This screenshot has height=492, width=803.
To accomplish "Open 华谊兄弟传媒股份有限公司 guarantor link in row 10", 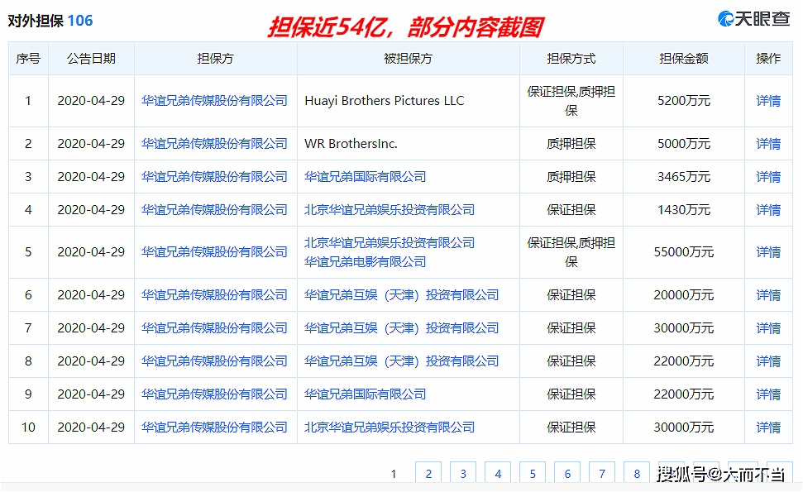I will pyautogui.click(x=214, y=428).
